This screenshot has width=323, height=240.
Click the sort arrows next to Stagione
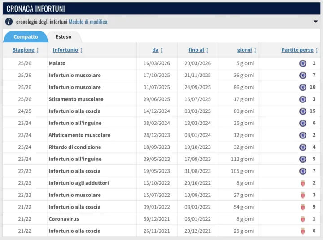[x=38, y=50]
